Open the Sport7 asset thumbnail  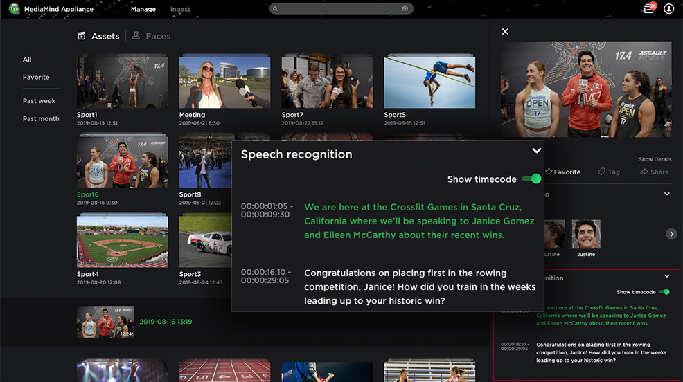[x=327, y=81]
